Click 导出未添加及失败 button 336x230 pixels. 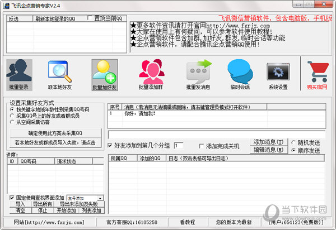tap(79, 204)
